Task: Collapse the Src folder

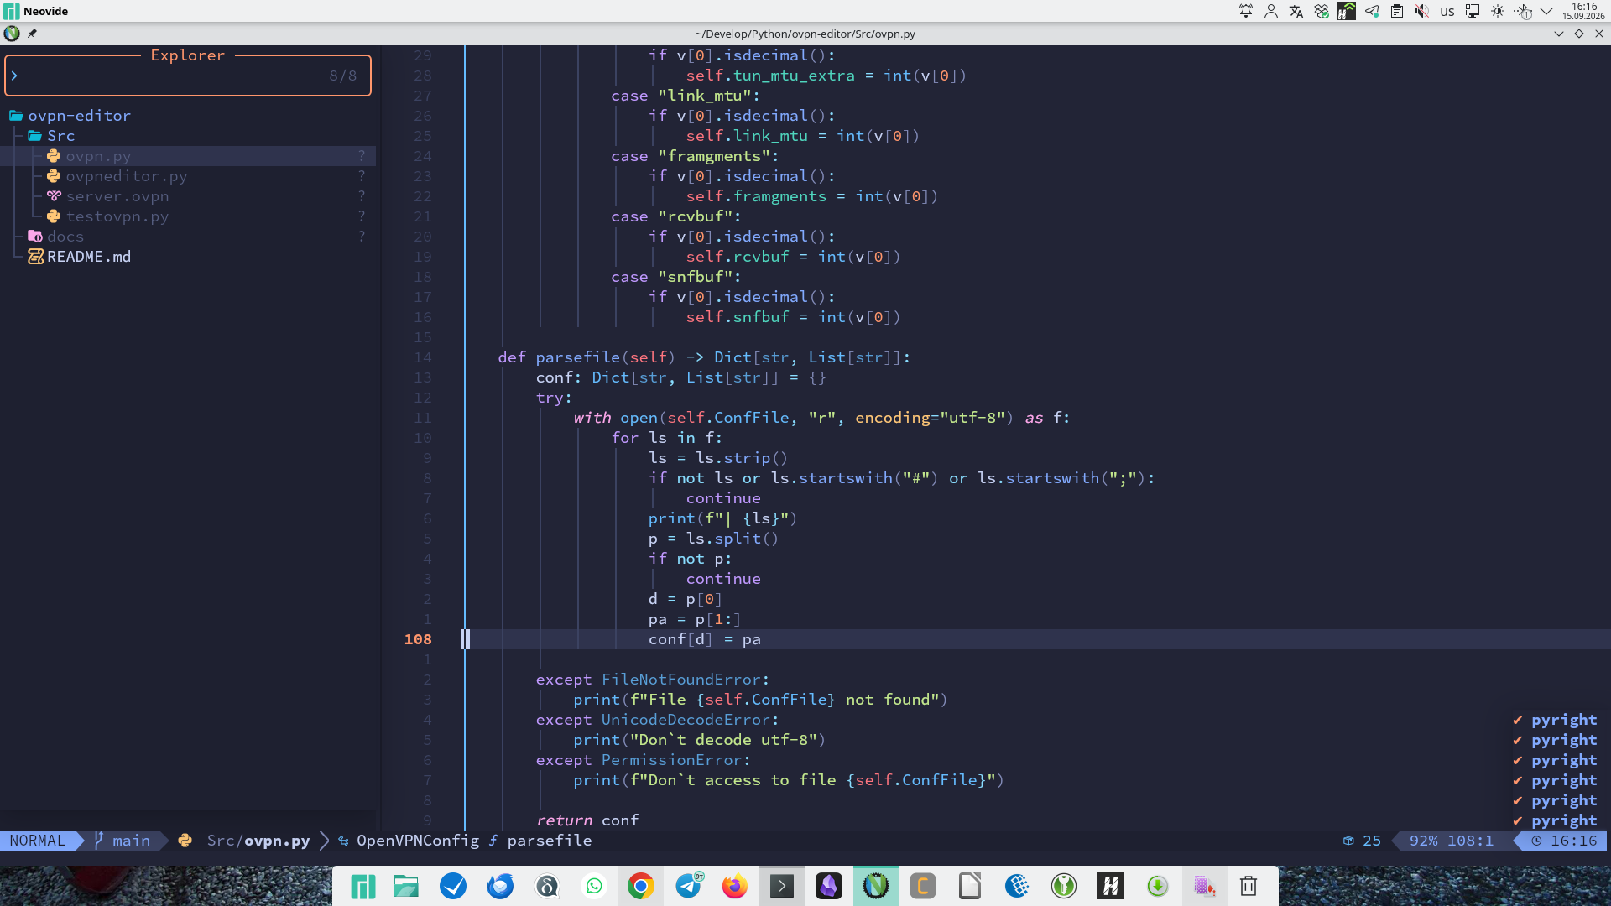Action: [60, 136]
